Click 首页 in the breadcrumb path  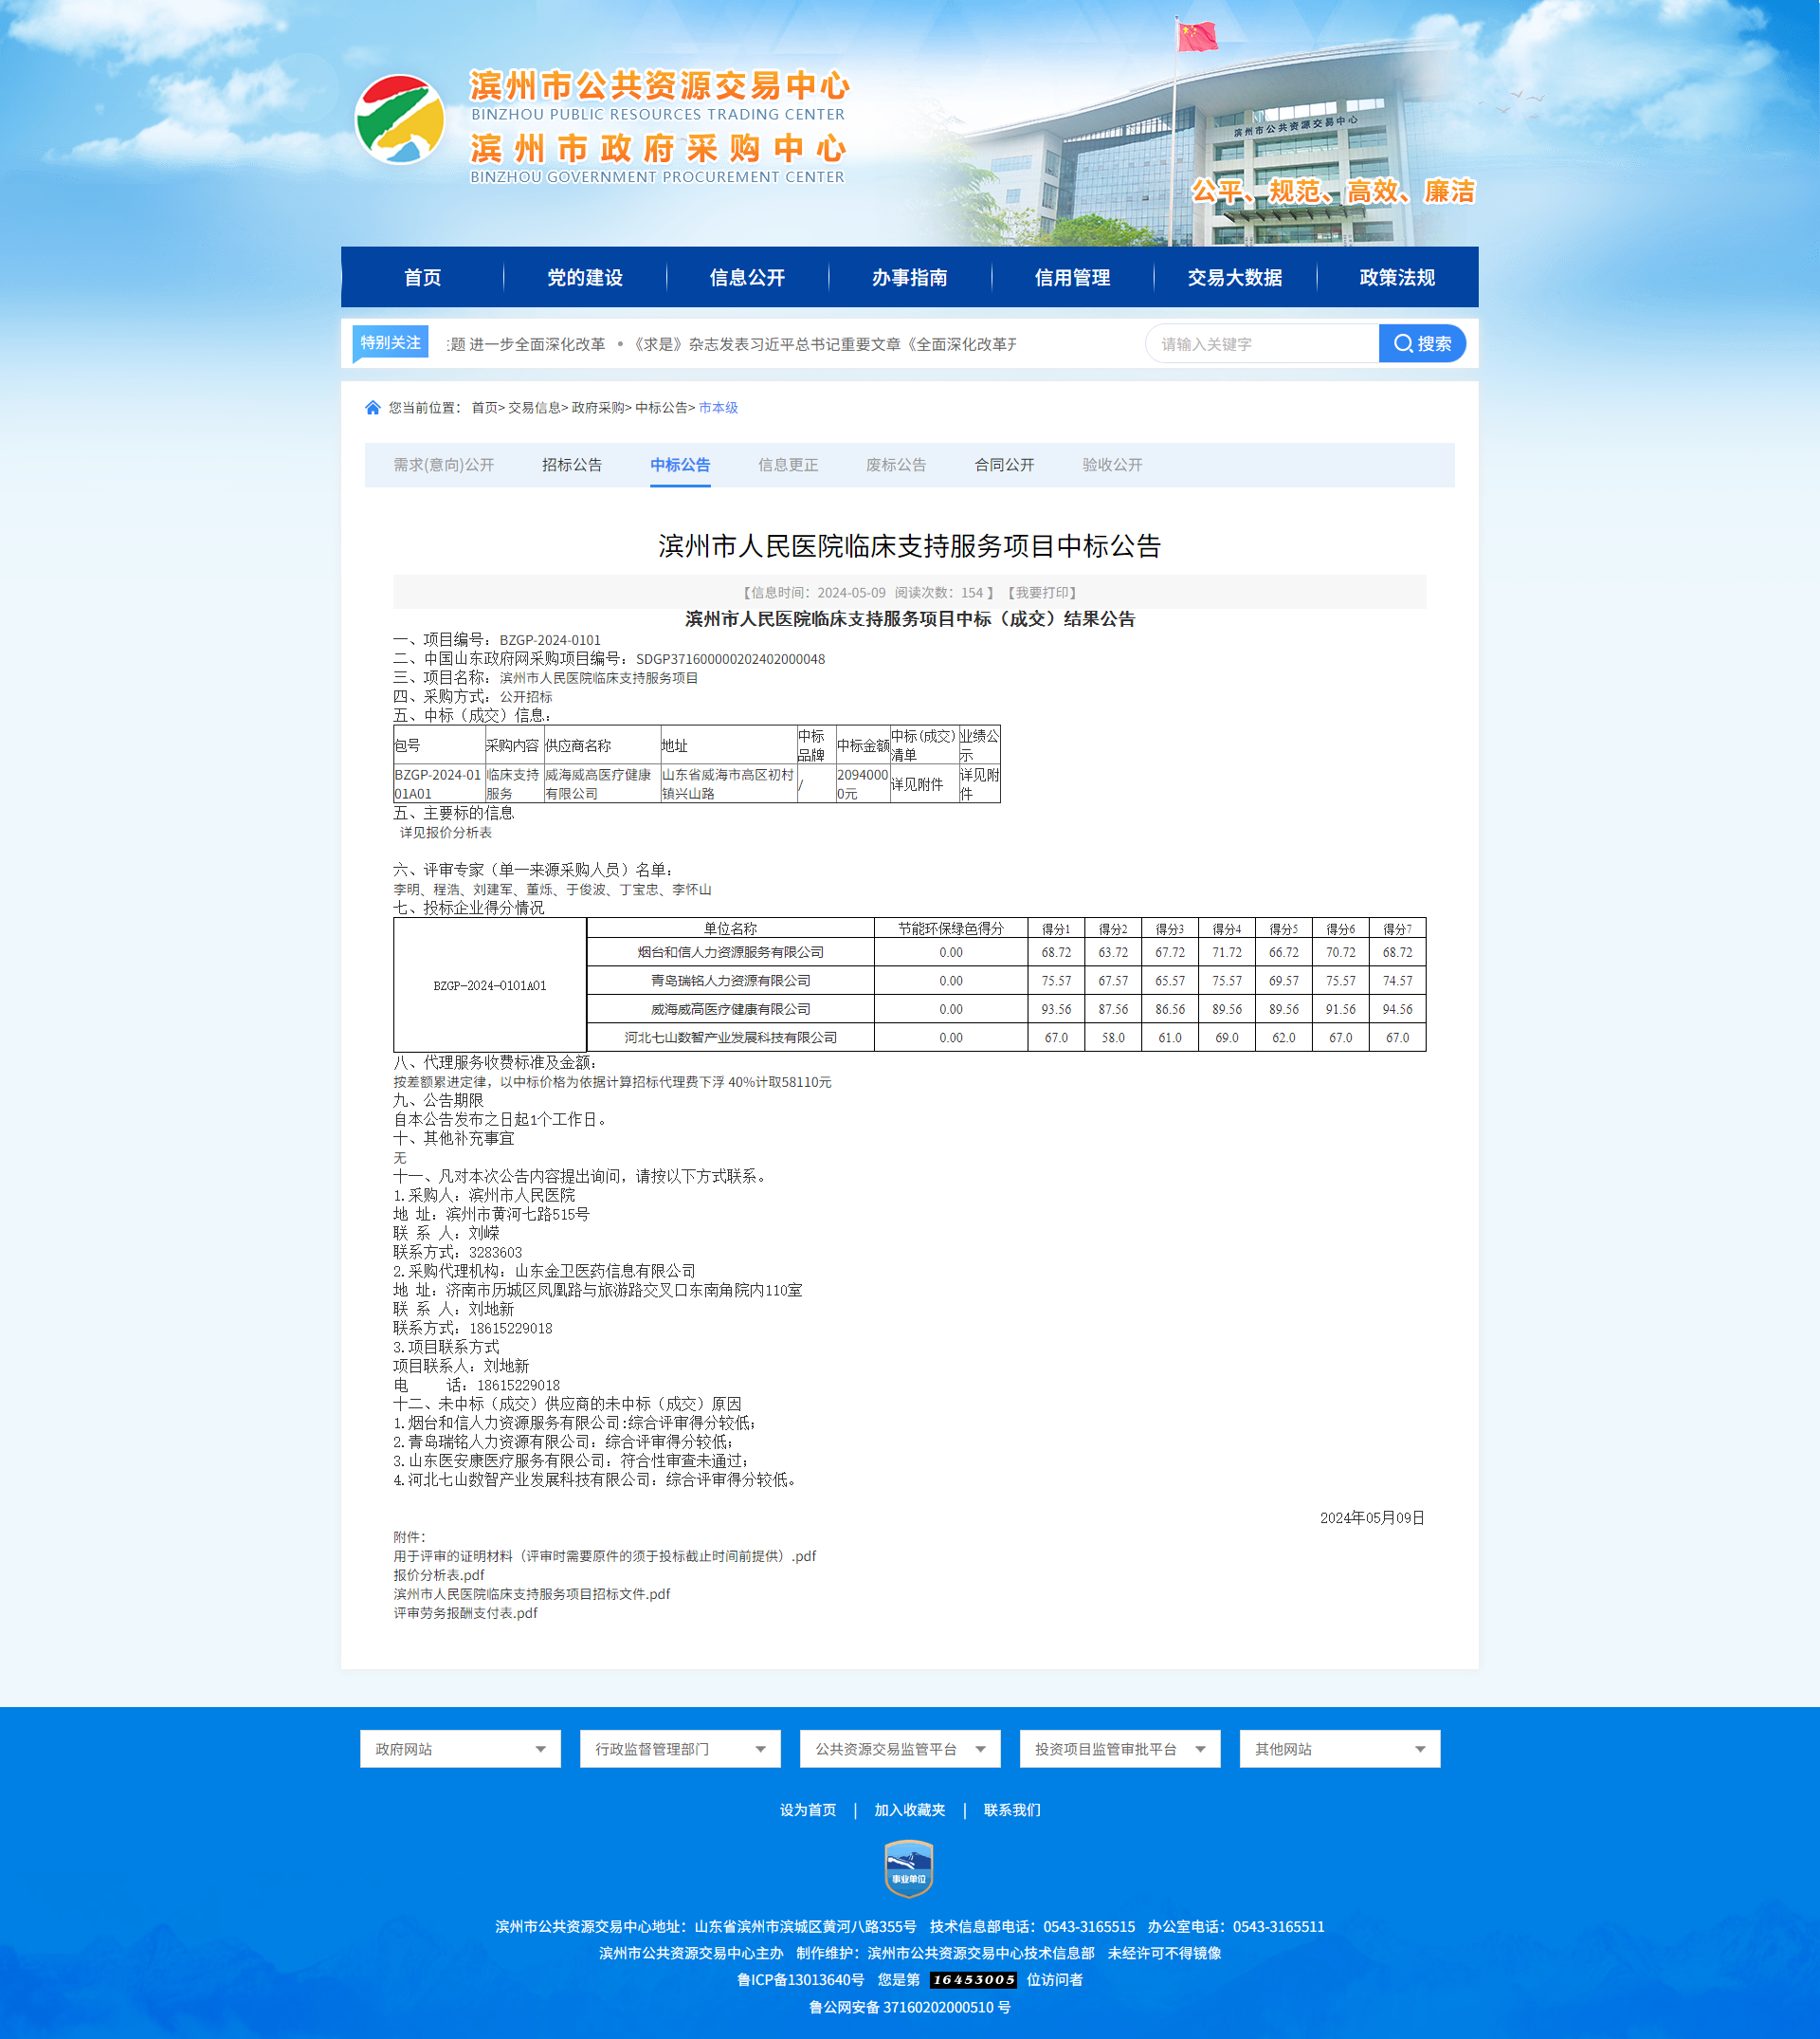click(x=484, y=407)
